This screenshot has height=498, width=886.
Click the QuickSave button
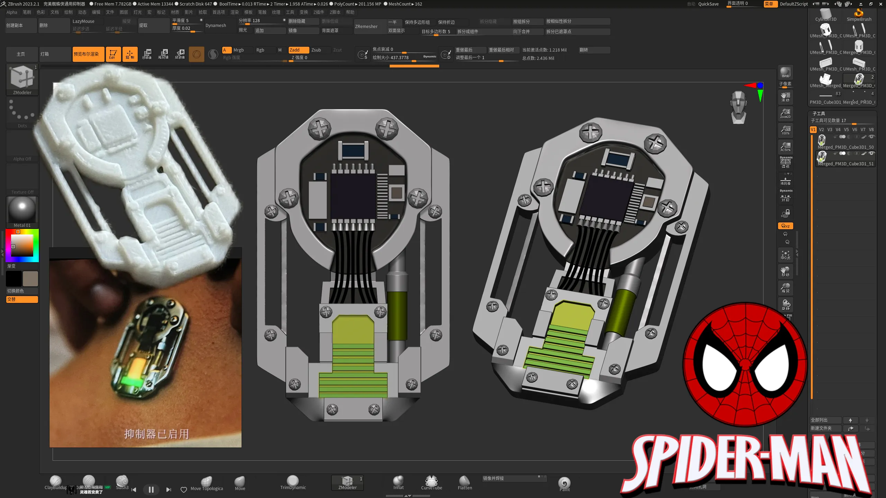click(708, 4)
